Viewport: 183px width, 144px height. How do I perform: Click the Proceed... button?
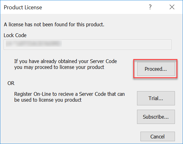(156, 69)
